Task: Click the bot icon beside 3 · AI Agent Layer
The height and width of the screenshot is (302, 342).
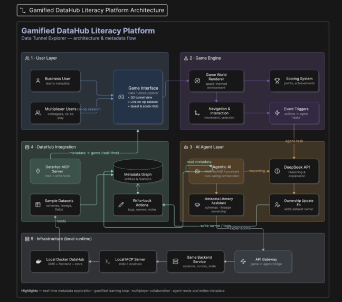Action: pos(186,147)
